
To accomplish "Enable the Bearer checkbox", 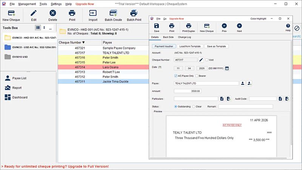I will pyautogui.click(x=197, y=76).
